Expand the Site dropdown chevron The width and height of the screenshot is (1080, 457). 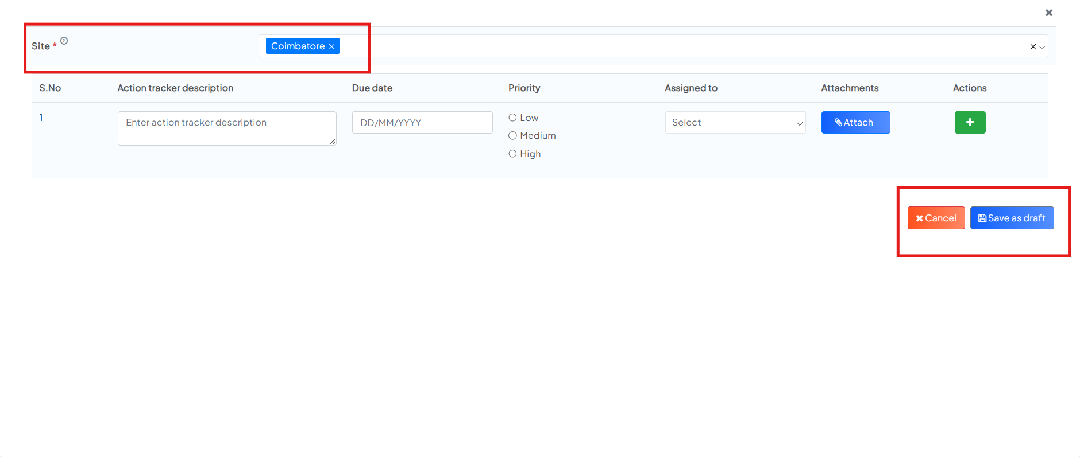[1042, 47]
